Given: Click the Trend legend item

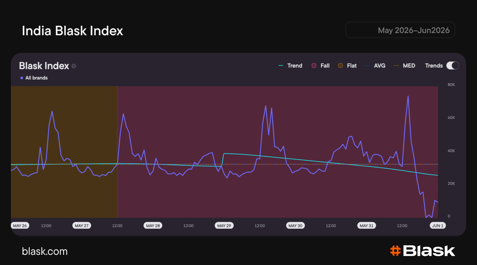Looking at the screenshot, I should point(290,66).
